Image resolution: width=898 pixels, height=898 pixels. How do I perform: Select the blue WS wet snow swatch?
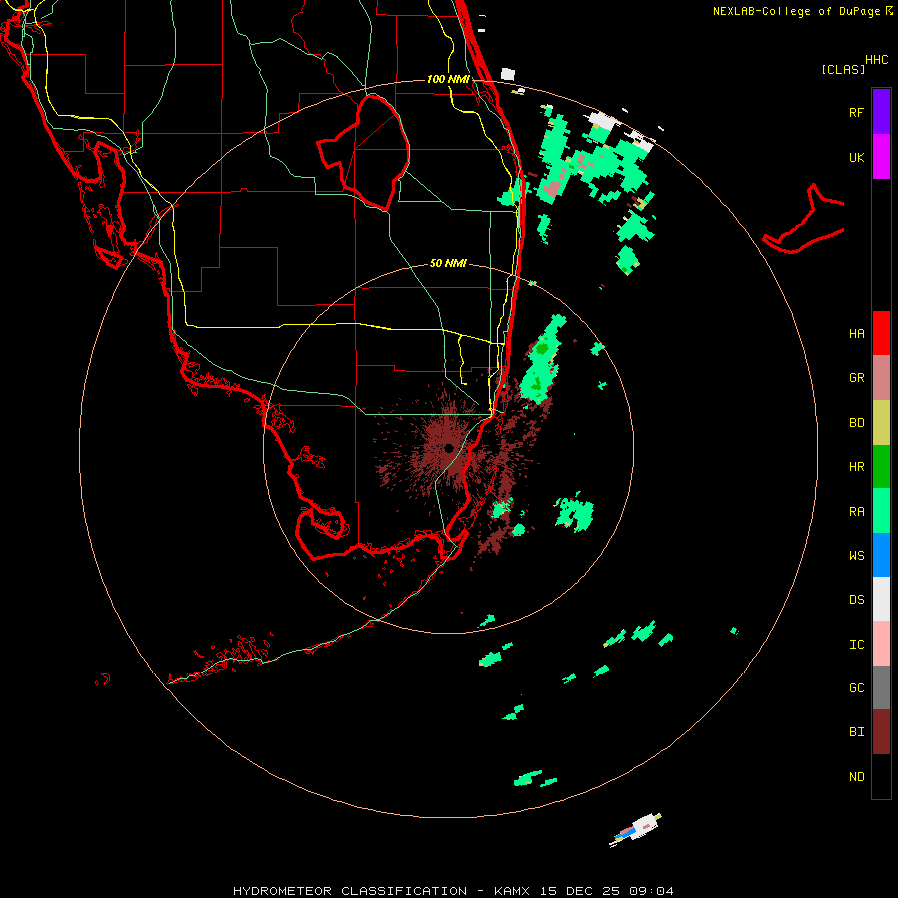tap(881, 555)
